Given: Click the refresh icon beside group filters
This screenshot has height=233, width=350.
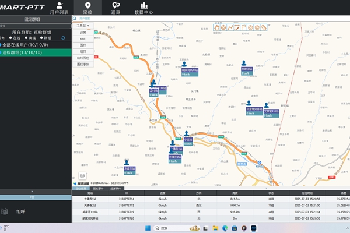Looking at the screenshot, I should click(63, 38).
